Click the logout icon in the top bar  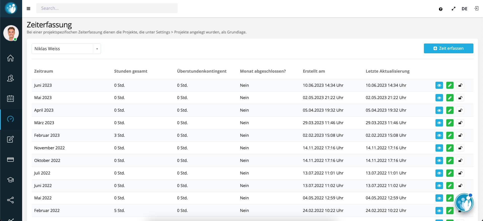click(x=476, y=8)
